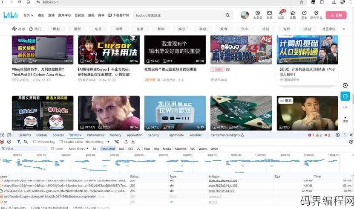Select the Fetch/XHR request type filter
Image resolution: width=354 pixels, height=209 pixels.
click(x=108, y=149)
